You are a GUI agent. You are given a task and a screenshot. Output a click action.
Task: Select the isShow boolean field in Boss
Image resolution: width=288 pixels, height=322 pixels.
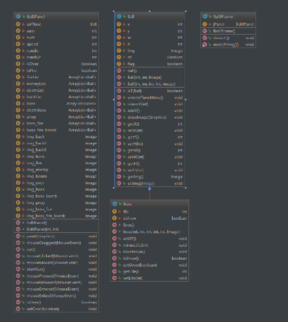pyautogui.click(x=149, y=218)
